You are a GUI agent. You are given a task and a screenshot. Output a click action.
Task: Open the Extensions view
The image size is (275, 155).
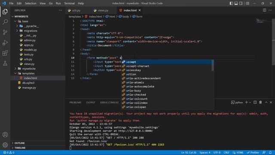tap(5, 53)
